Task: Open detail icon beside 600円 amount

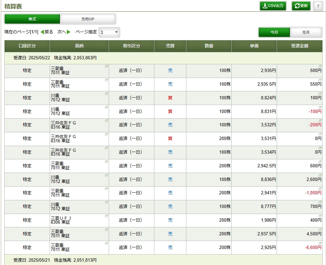Action: (x=320, y=162)
